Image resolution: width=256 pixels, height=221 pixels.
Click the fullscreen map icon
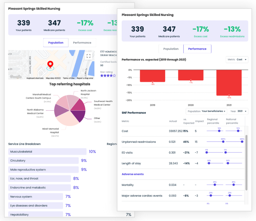tap(88, 56)
